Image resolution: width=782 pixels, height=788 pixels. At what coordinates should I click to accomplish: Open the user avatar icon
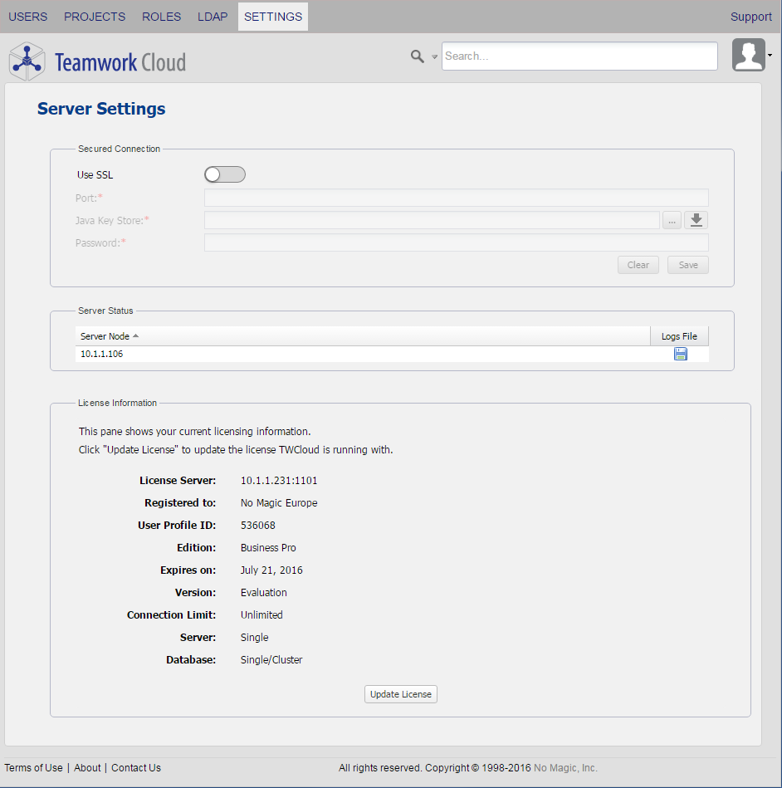pos(748,55)
